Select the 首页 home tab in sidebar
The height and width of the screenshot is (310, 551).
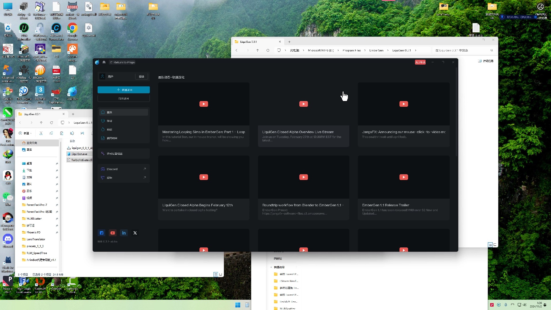tap(124, 112)
